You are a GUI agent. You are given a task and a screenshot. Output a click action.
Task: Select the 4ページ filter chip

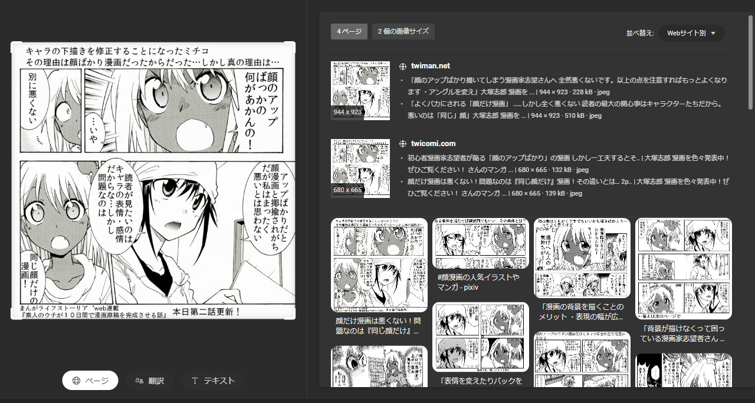point(349,31)
